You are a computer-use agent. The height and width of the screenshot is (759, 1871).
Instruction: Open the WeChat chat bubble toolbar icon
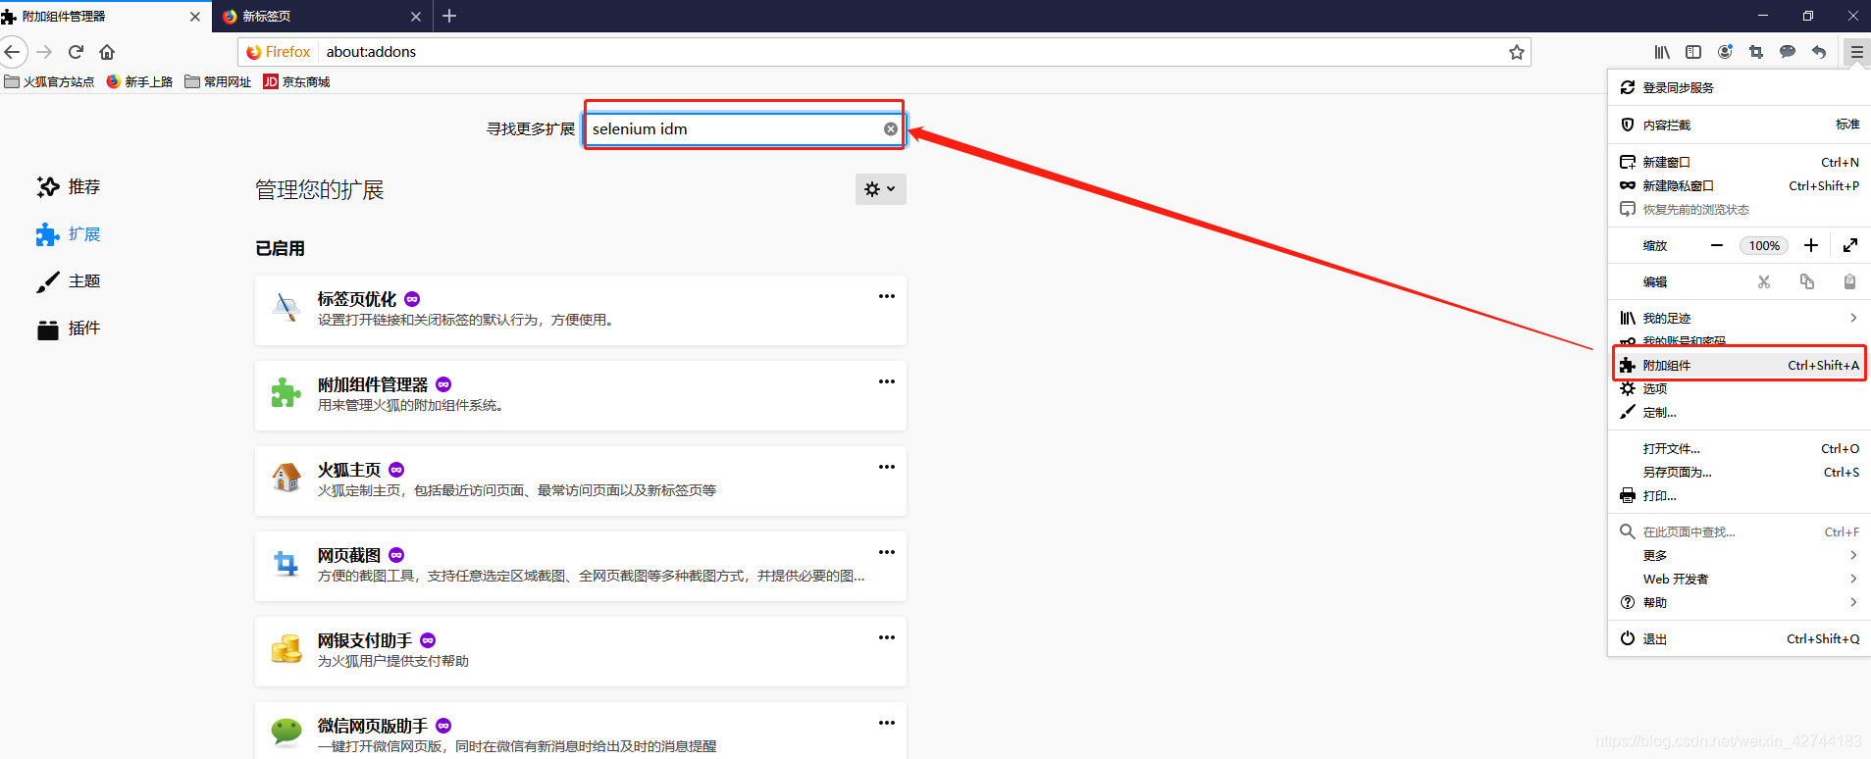[x=1788, y=52]
